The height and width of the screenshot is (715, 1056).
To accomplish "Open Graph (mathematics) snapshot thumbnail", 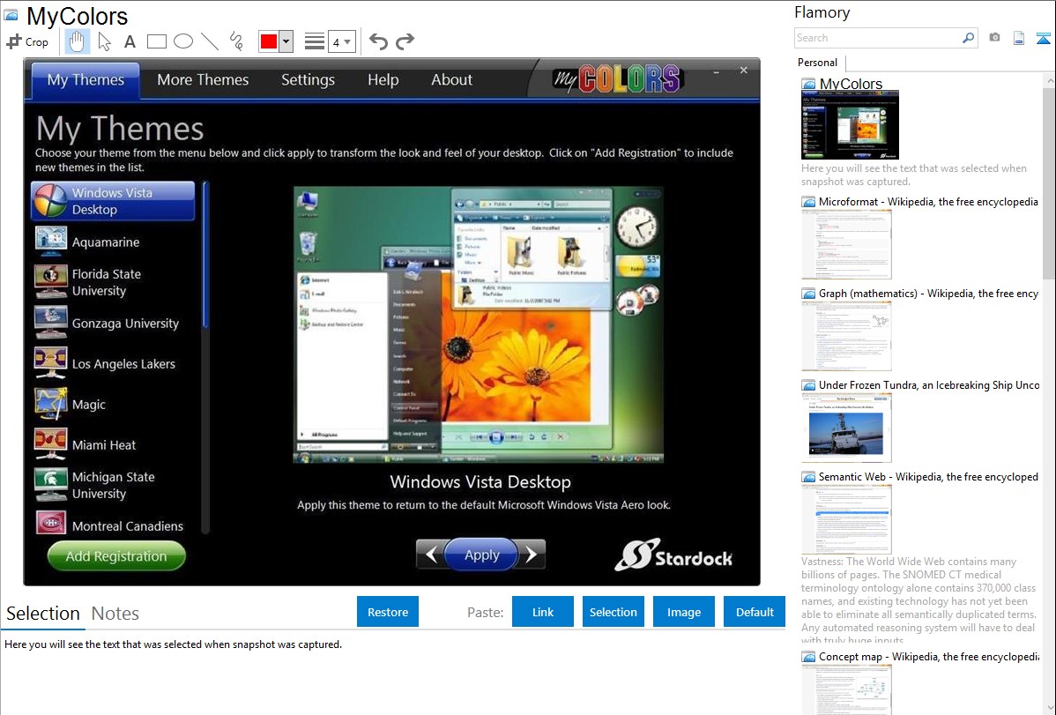I will click(x=846, y=336).
